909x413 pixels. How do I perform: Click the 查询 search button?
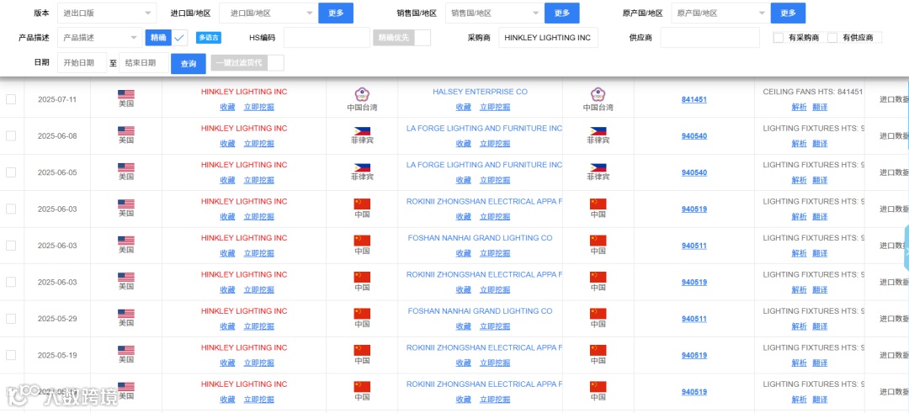[x=189, y=63]
